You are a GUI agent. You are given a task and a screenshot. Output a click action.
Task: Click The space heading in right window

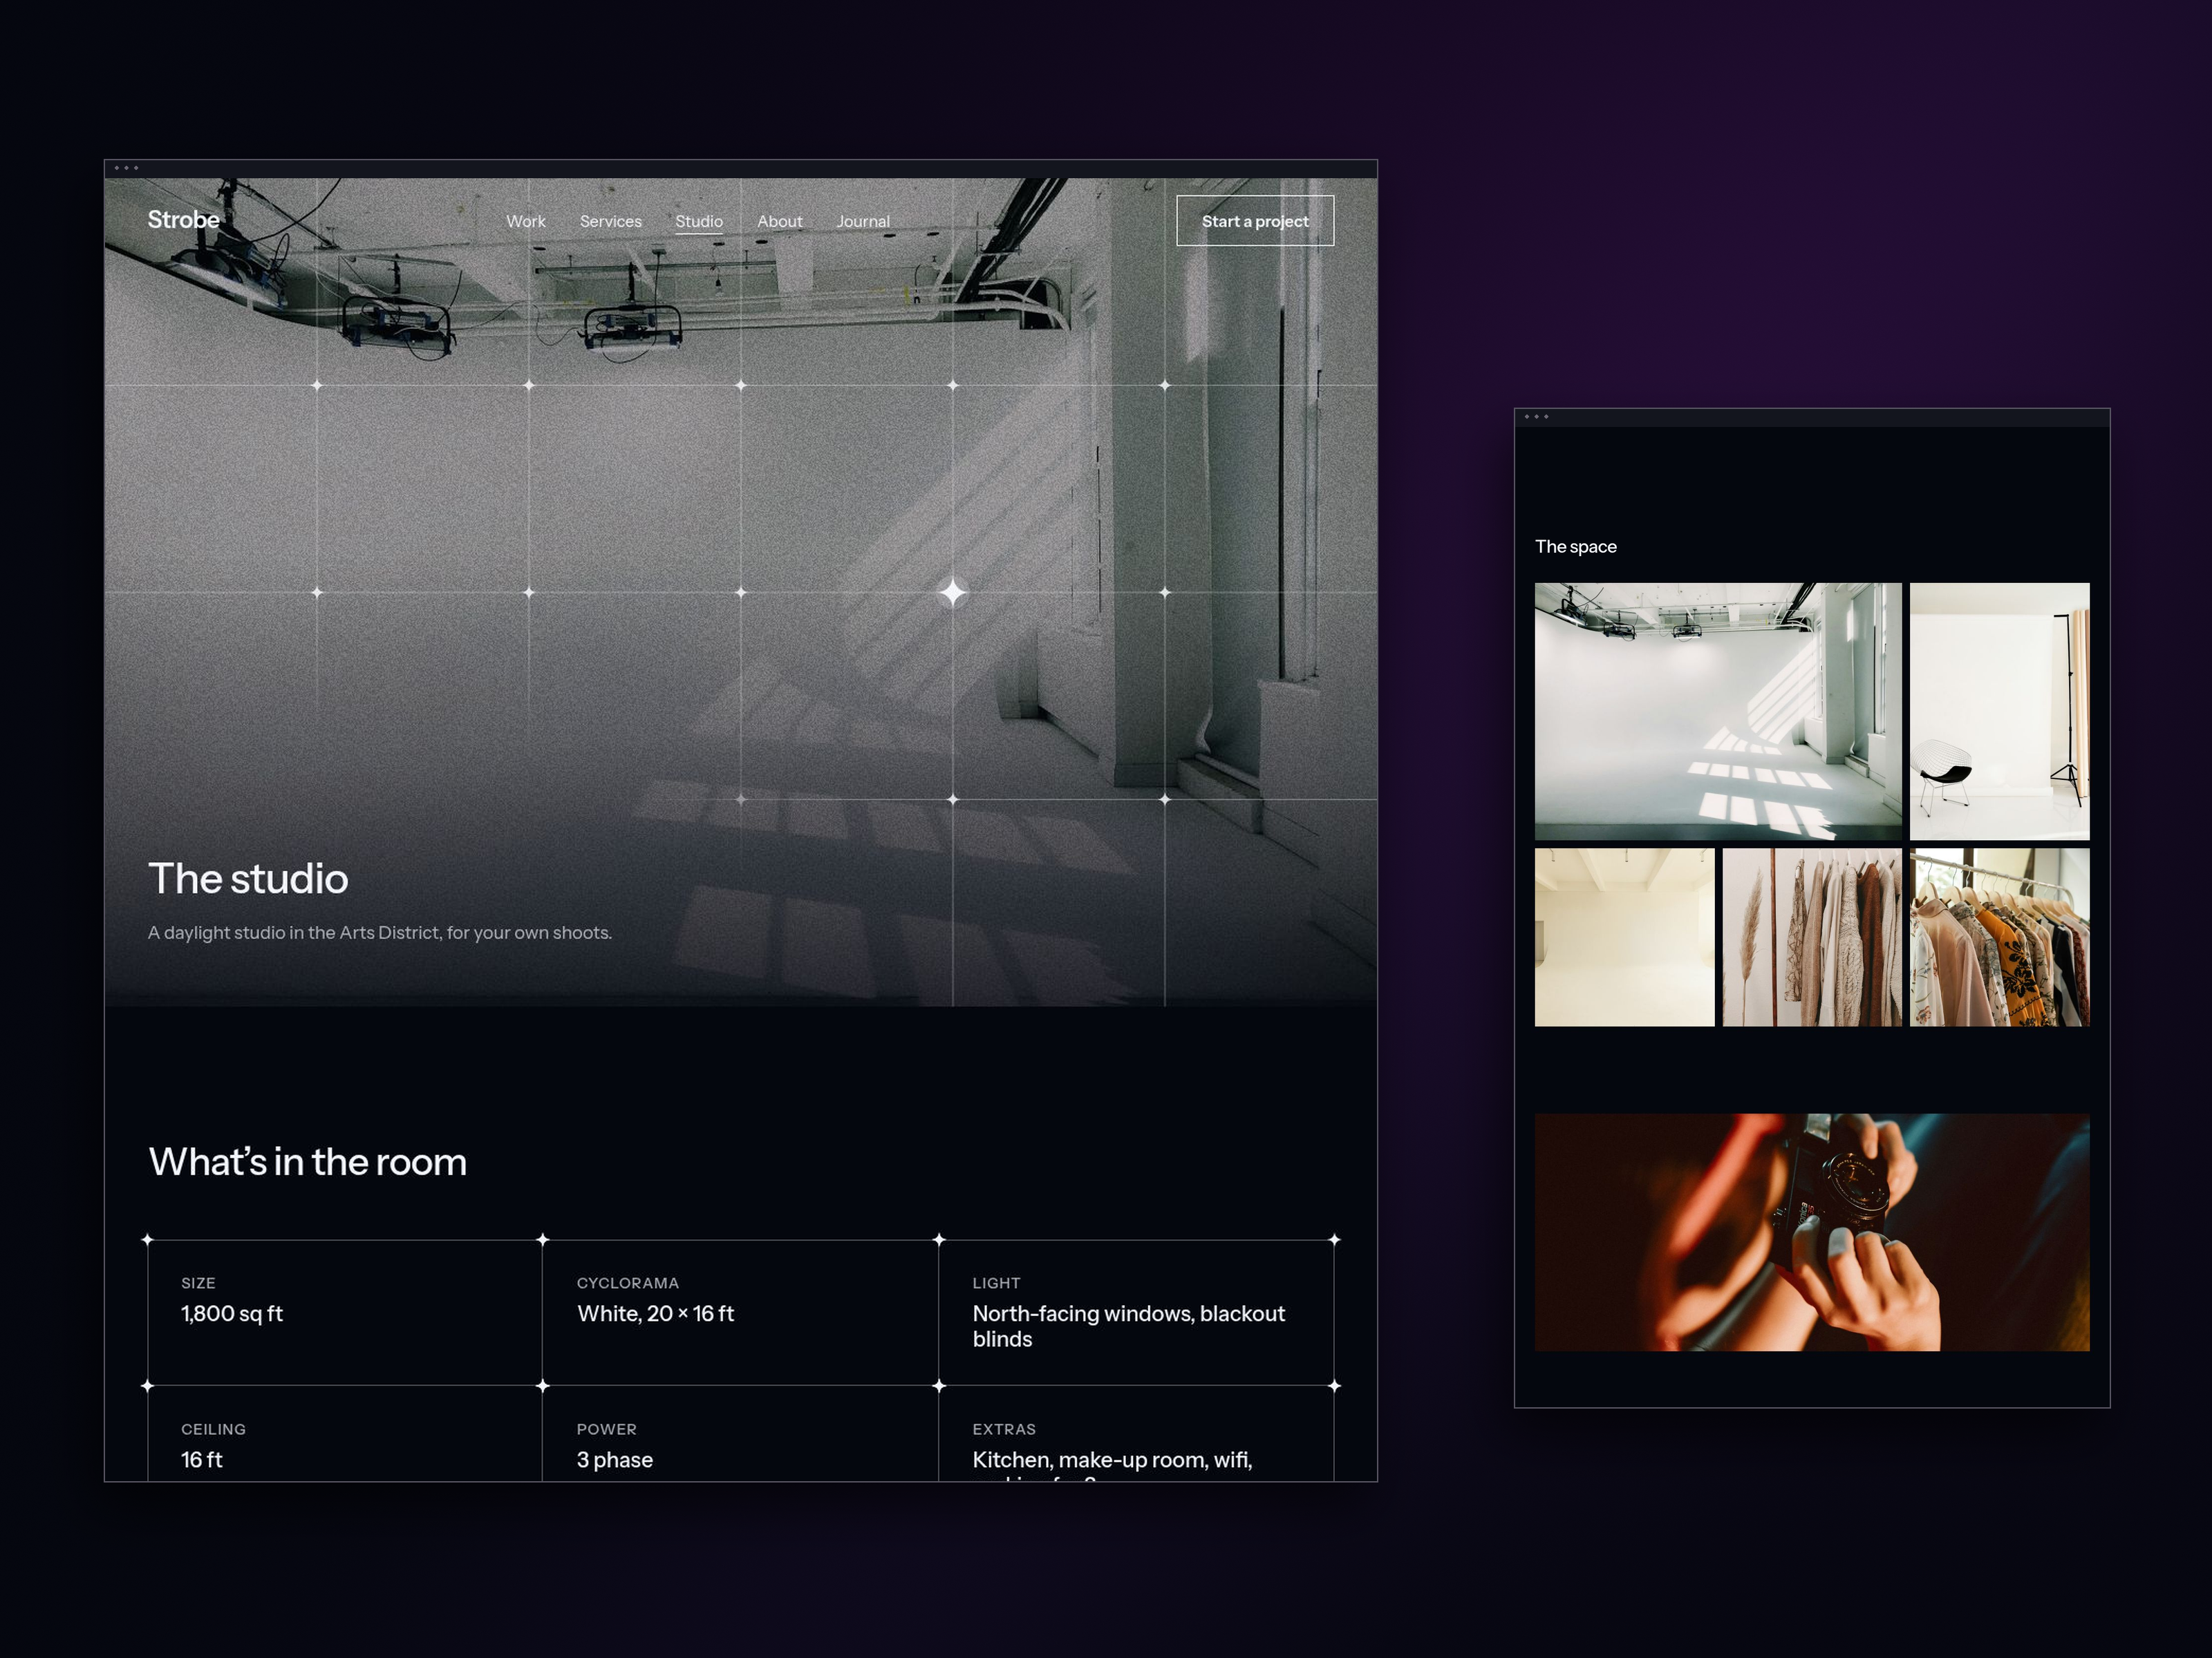1575,546
